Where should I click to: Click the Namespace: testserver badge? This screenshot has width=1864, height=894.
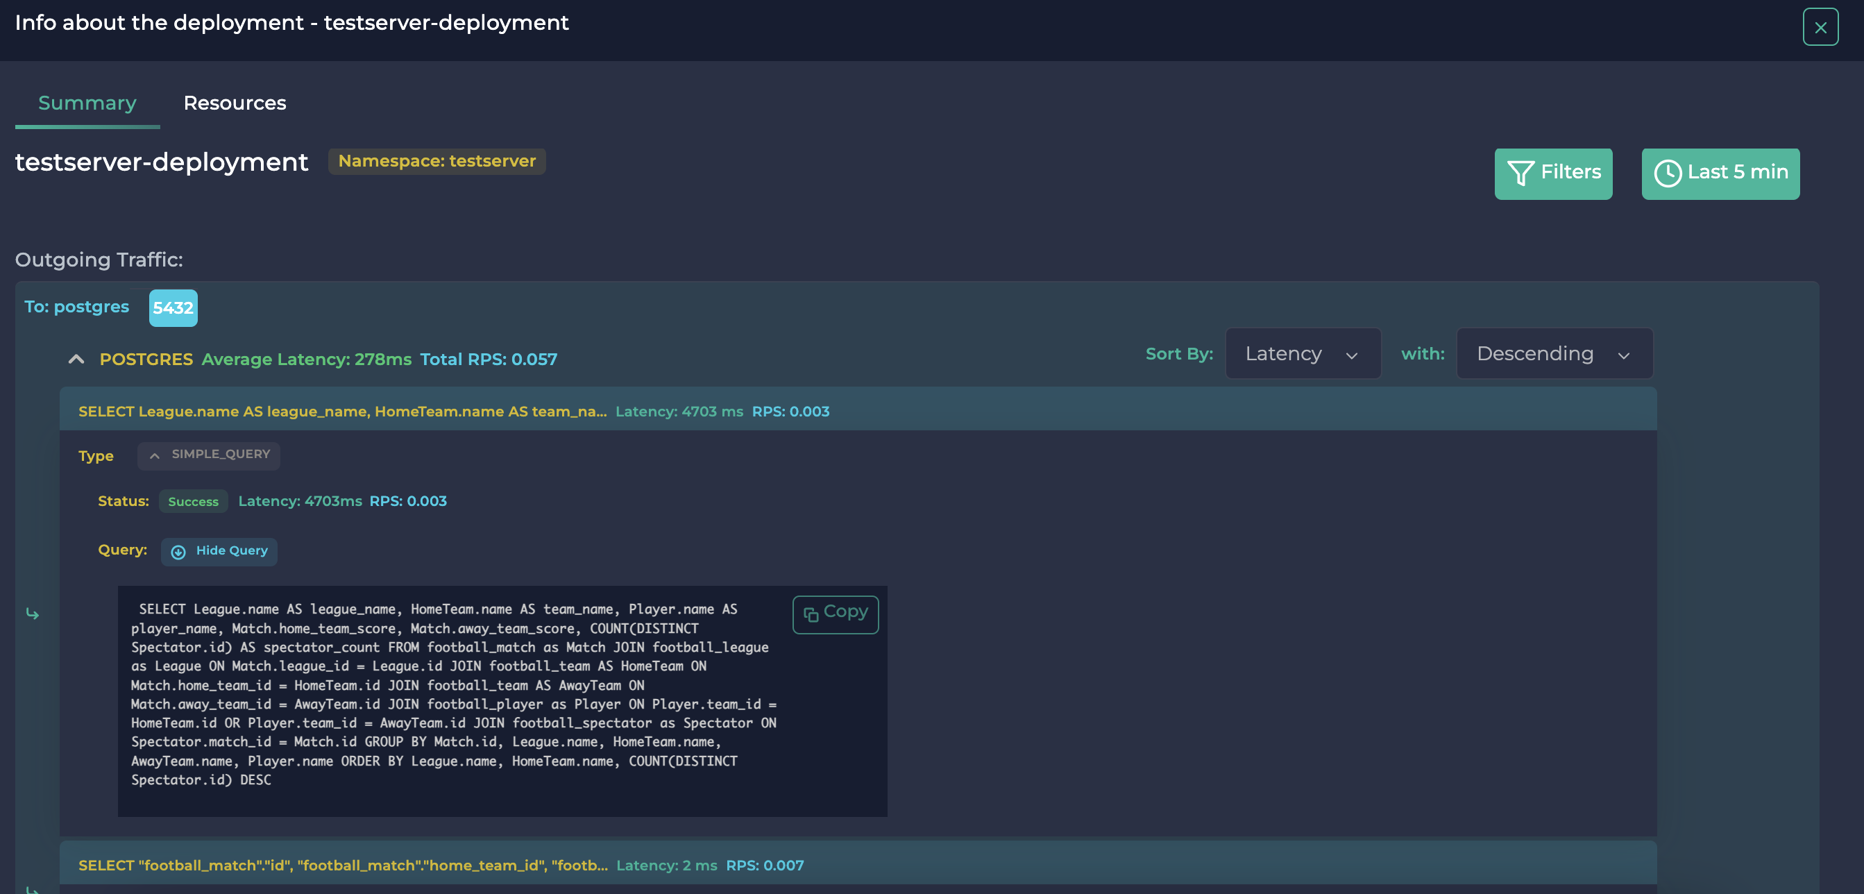[437, 162]
